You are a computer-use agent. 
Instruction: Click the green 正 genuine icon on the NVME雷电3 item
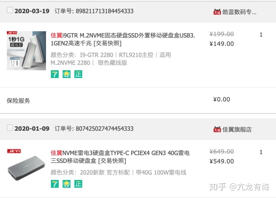(x=78, y=184)
